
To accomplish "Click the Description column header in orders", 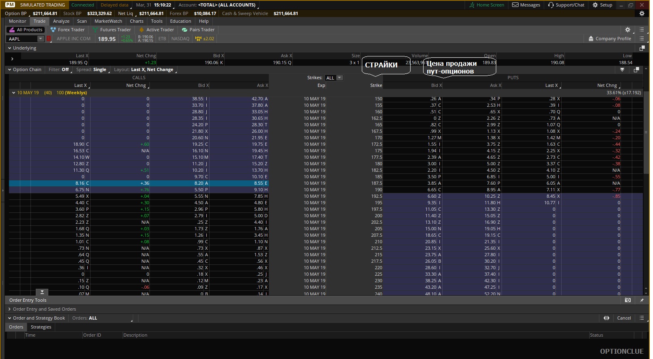I will [135, 335].
